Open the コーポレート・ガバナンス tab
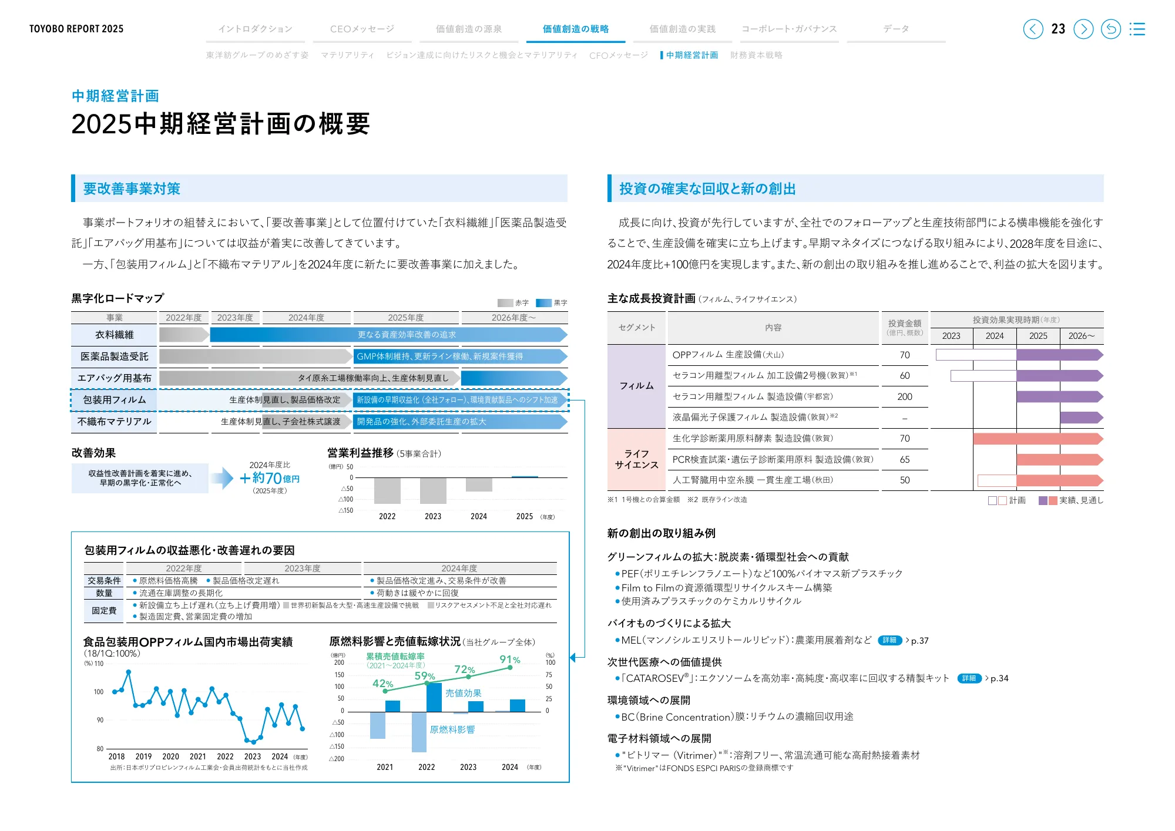1175x831 pixels. (789, 28)
